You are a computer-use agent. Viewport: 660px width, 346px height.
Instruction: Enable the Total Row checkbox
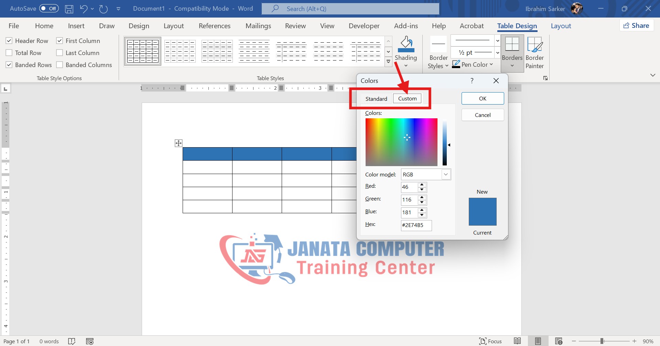pyautogui.click(x=9, y=53)
